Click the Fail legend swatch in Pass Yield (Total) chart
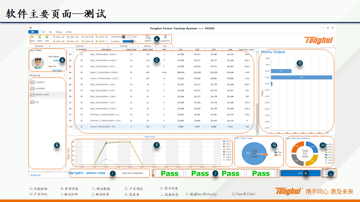The height and width of the screenshot is (202, 360). coord(276,155)
